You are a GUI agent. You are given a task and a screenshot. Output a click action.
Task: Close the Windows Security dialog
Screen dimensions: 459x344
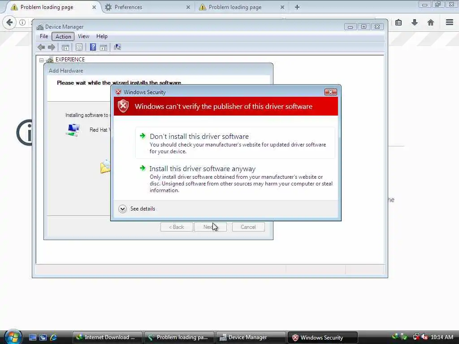[330, 92]
